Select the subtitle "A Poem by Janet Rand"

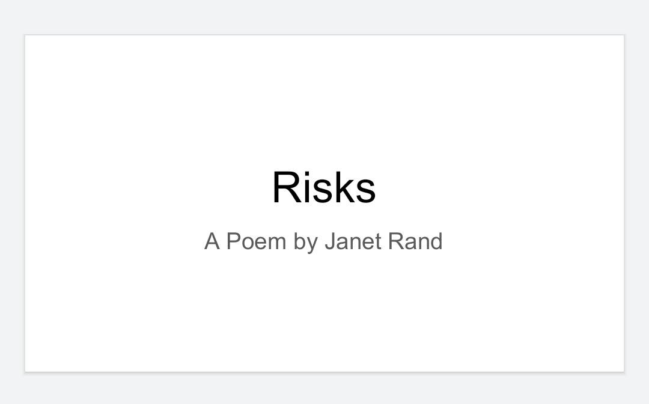(x=323, y=241)
